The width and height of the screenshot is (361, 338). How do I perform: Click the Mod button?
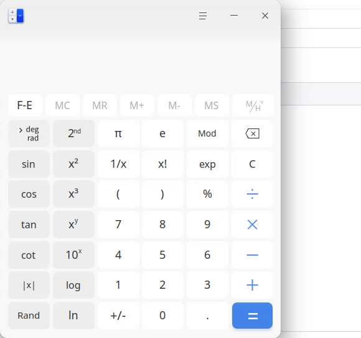click(x=207, y=133)
